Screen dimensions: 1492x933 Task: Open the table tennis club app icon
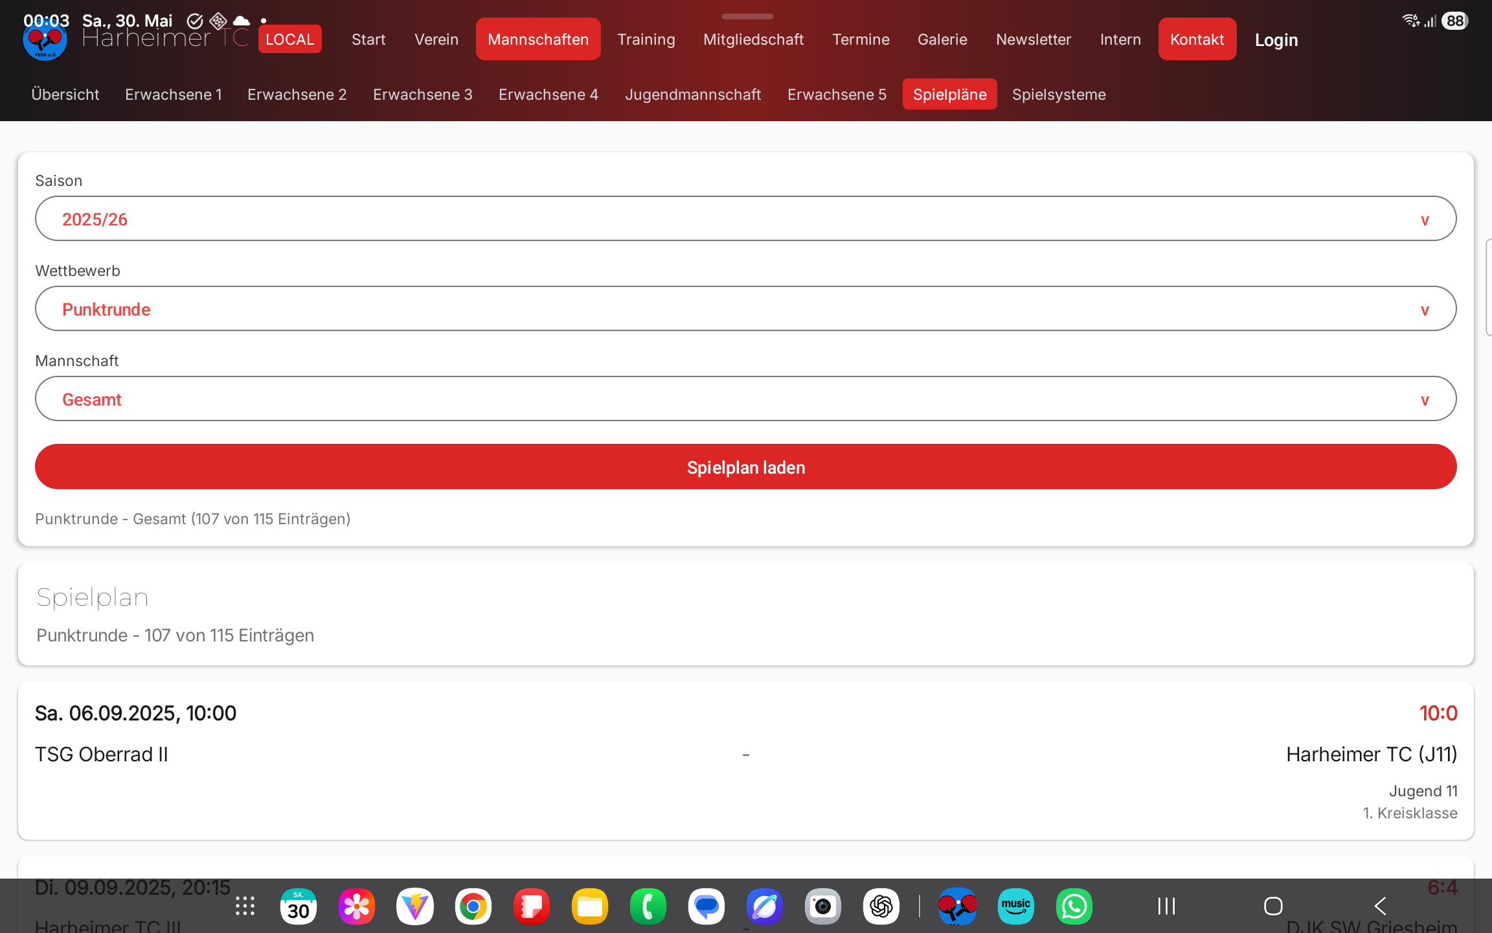tap(957, 906)
